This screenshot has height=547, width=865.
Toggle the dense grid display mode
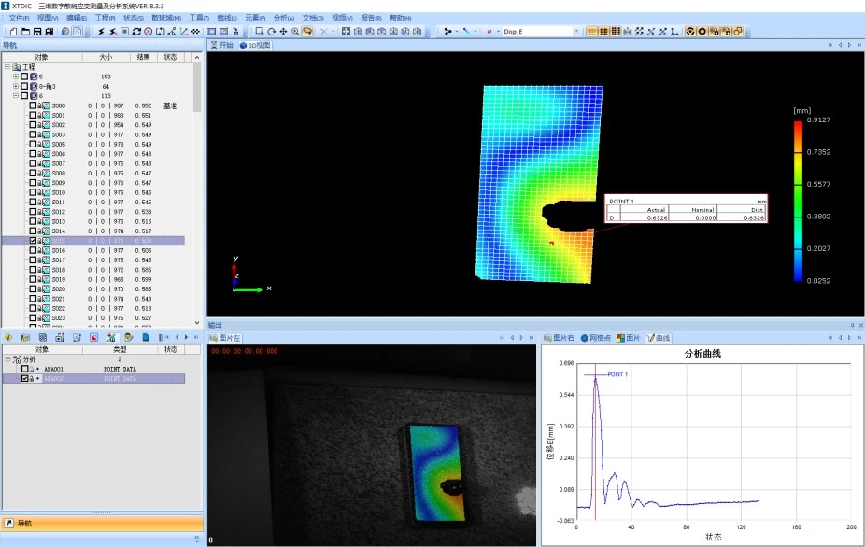tap(616, 32)
